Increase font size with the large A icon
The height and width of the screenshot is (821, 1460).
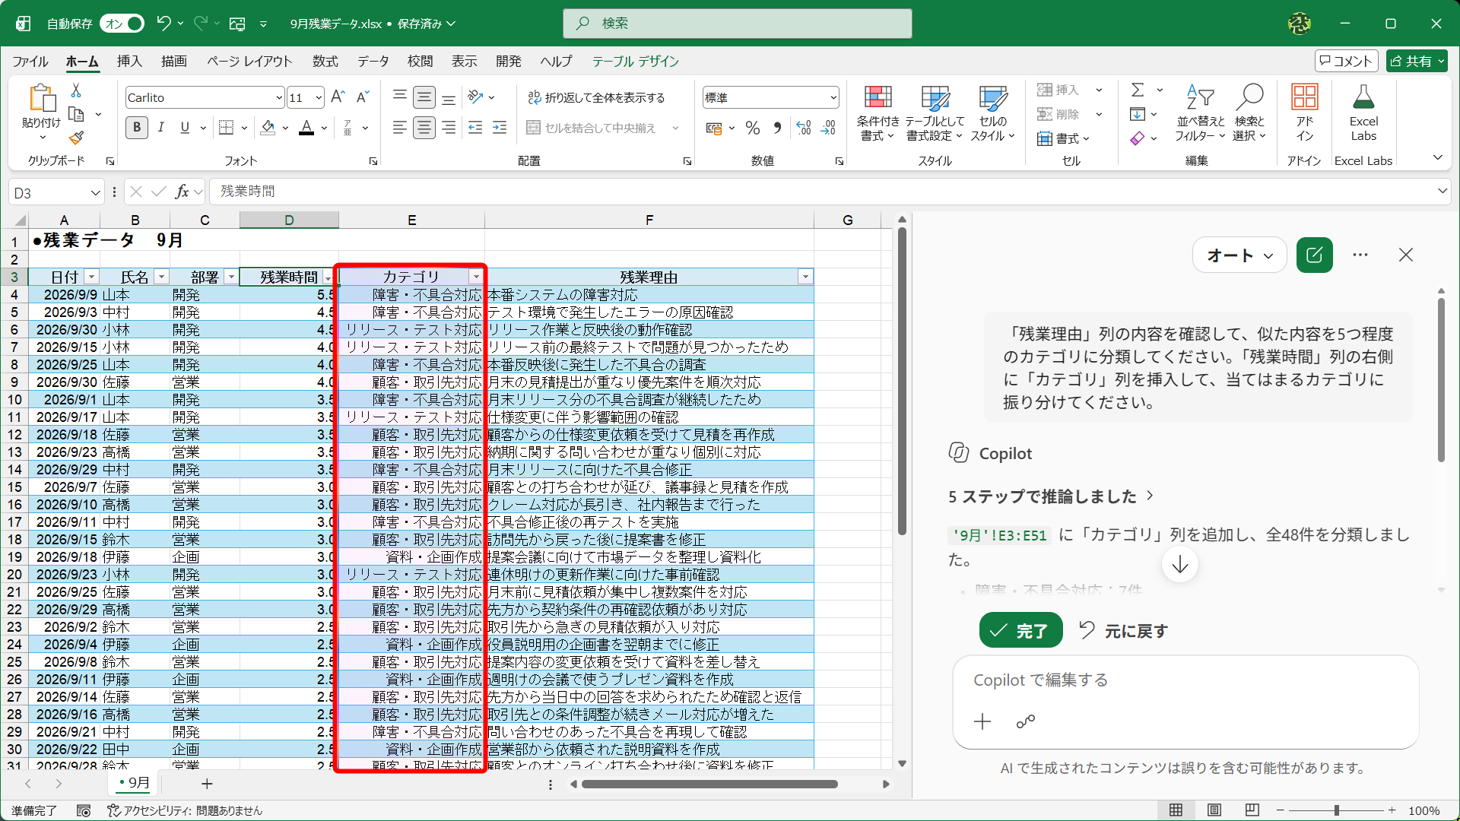[338, 97]
